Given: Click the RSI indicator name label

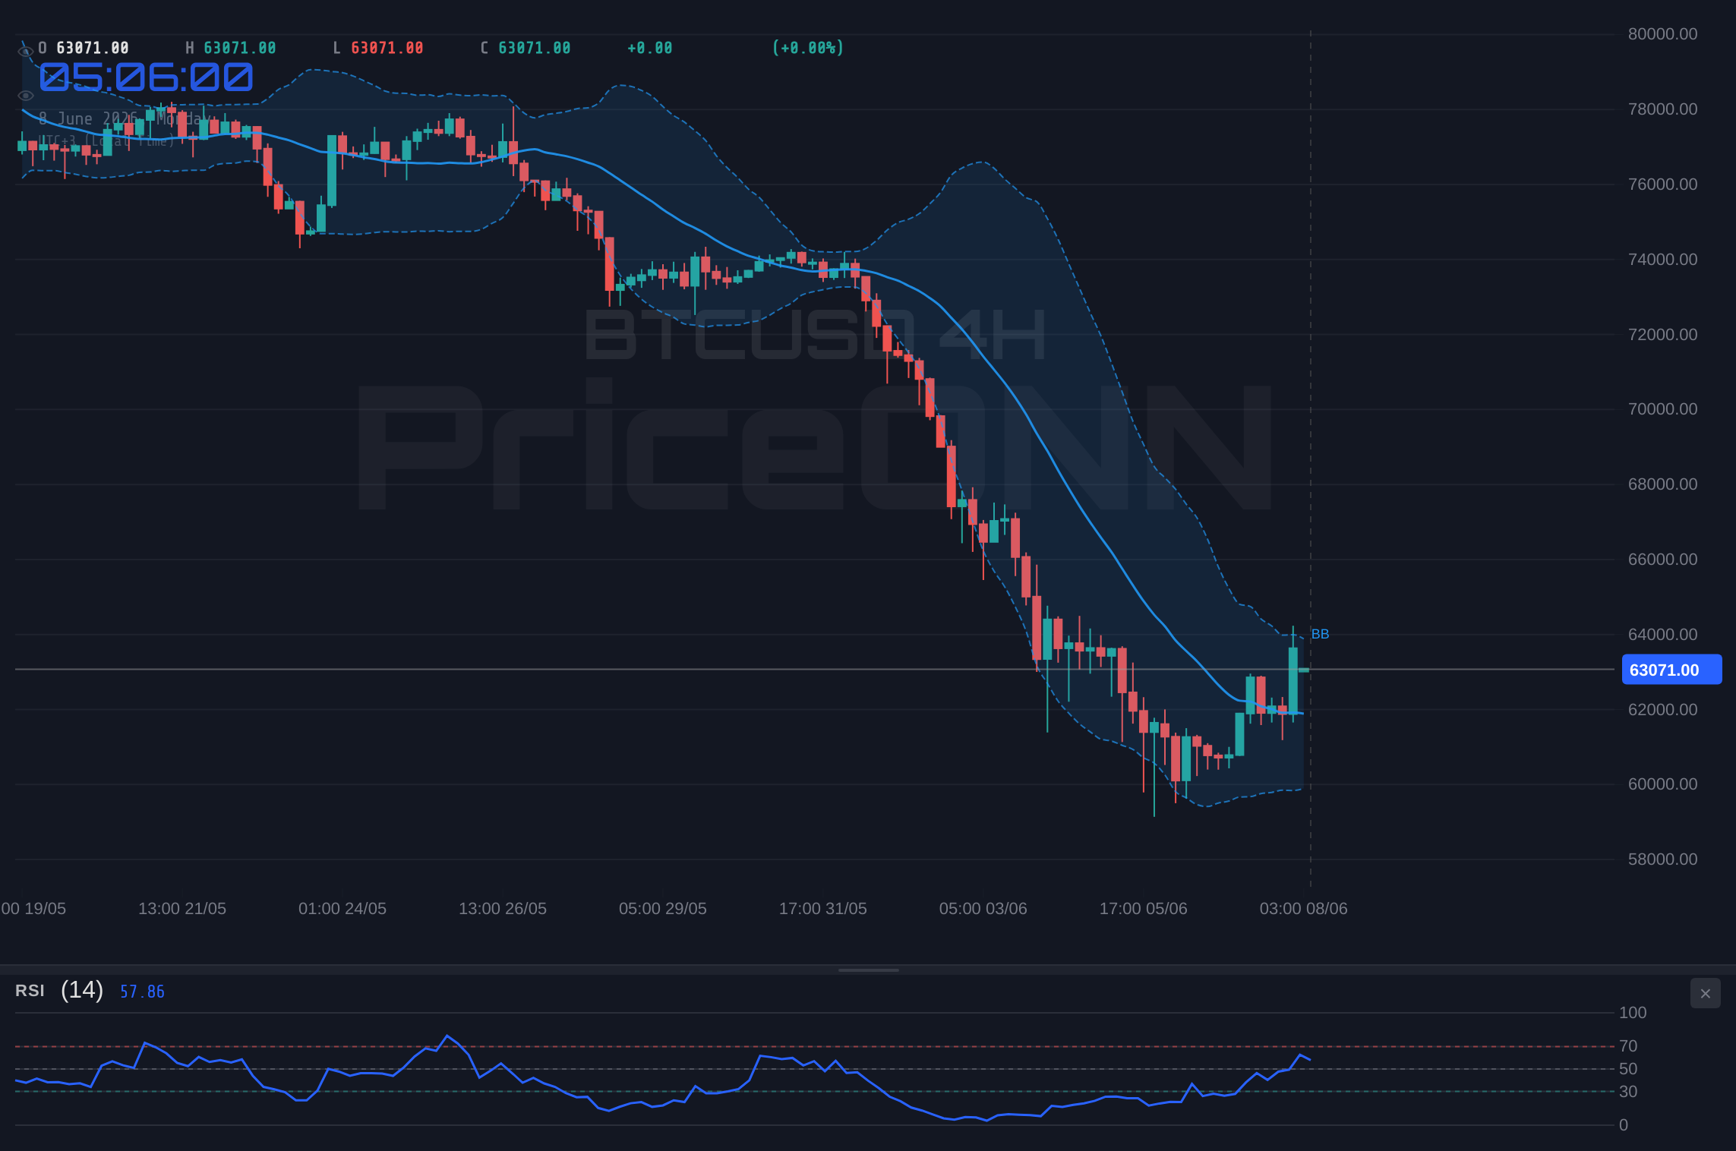Looking at the screenshot, I should (x=30, y=991).
